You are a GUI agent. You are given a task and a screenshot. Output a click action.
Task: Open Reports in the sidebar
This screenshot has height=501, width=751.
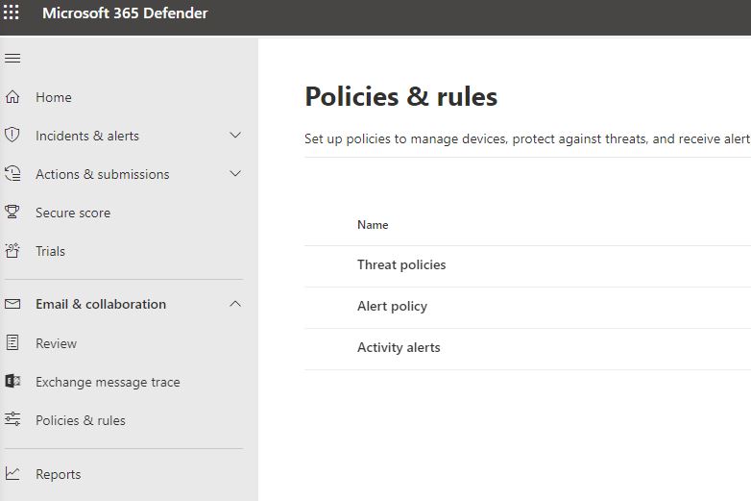click(x=59, y=475)
